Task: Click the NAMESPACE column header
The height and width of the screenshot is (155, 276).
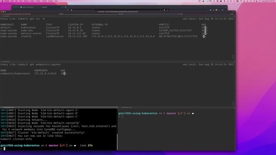Action: point(7,25)
